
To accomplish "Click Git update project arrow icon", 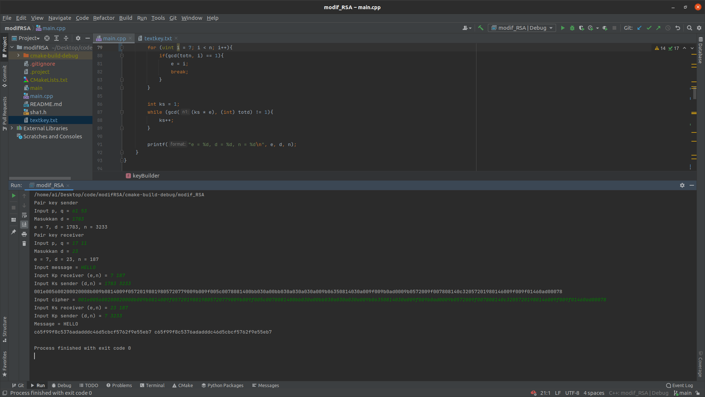I will 639,28.
